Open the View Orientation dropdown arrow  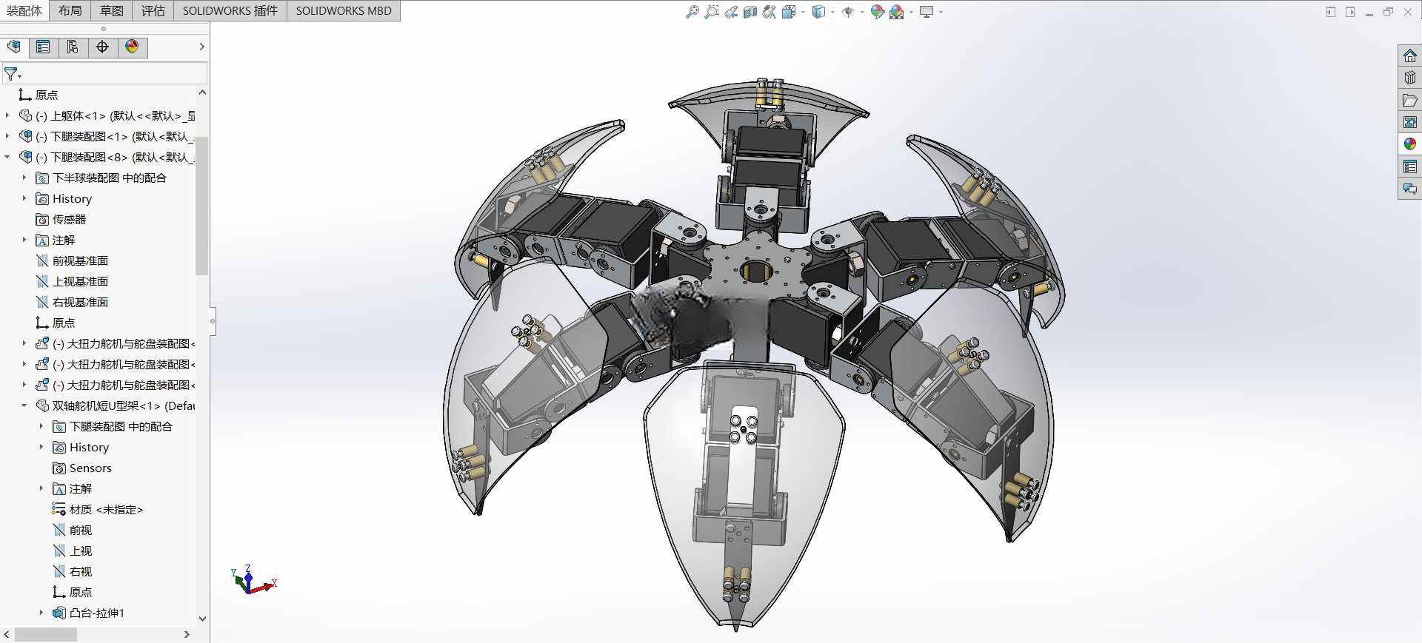[x=804, y=13]
